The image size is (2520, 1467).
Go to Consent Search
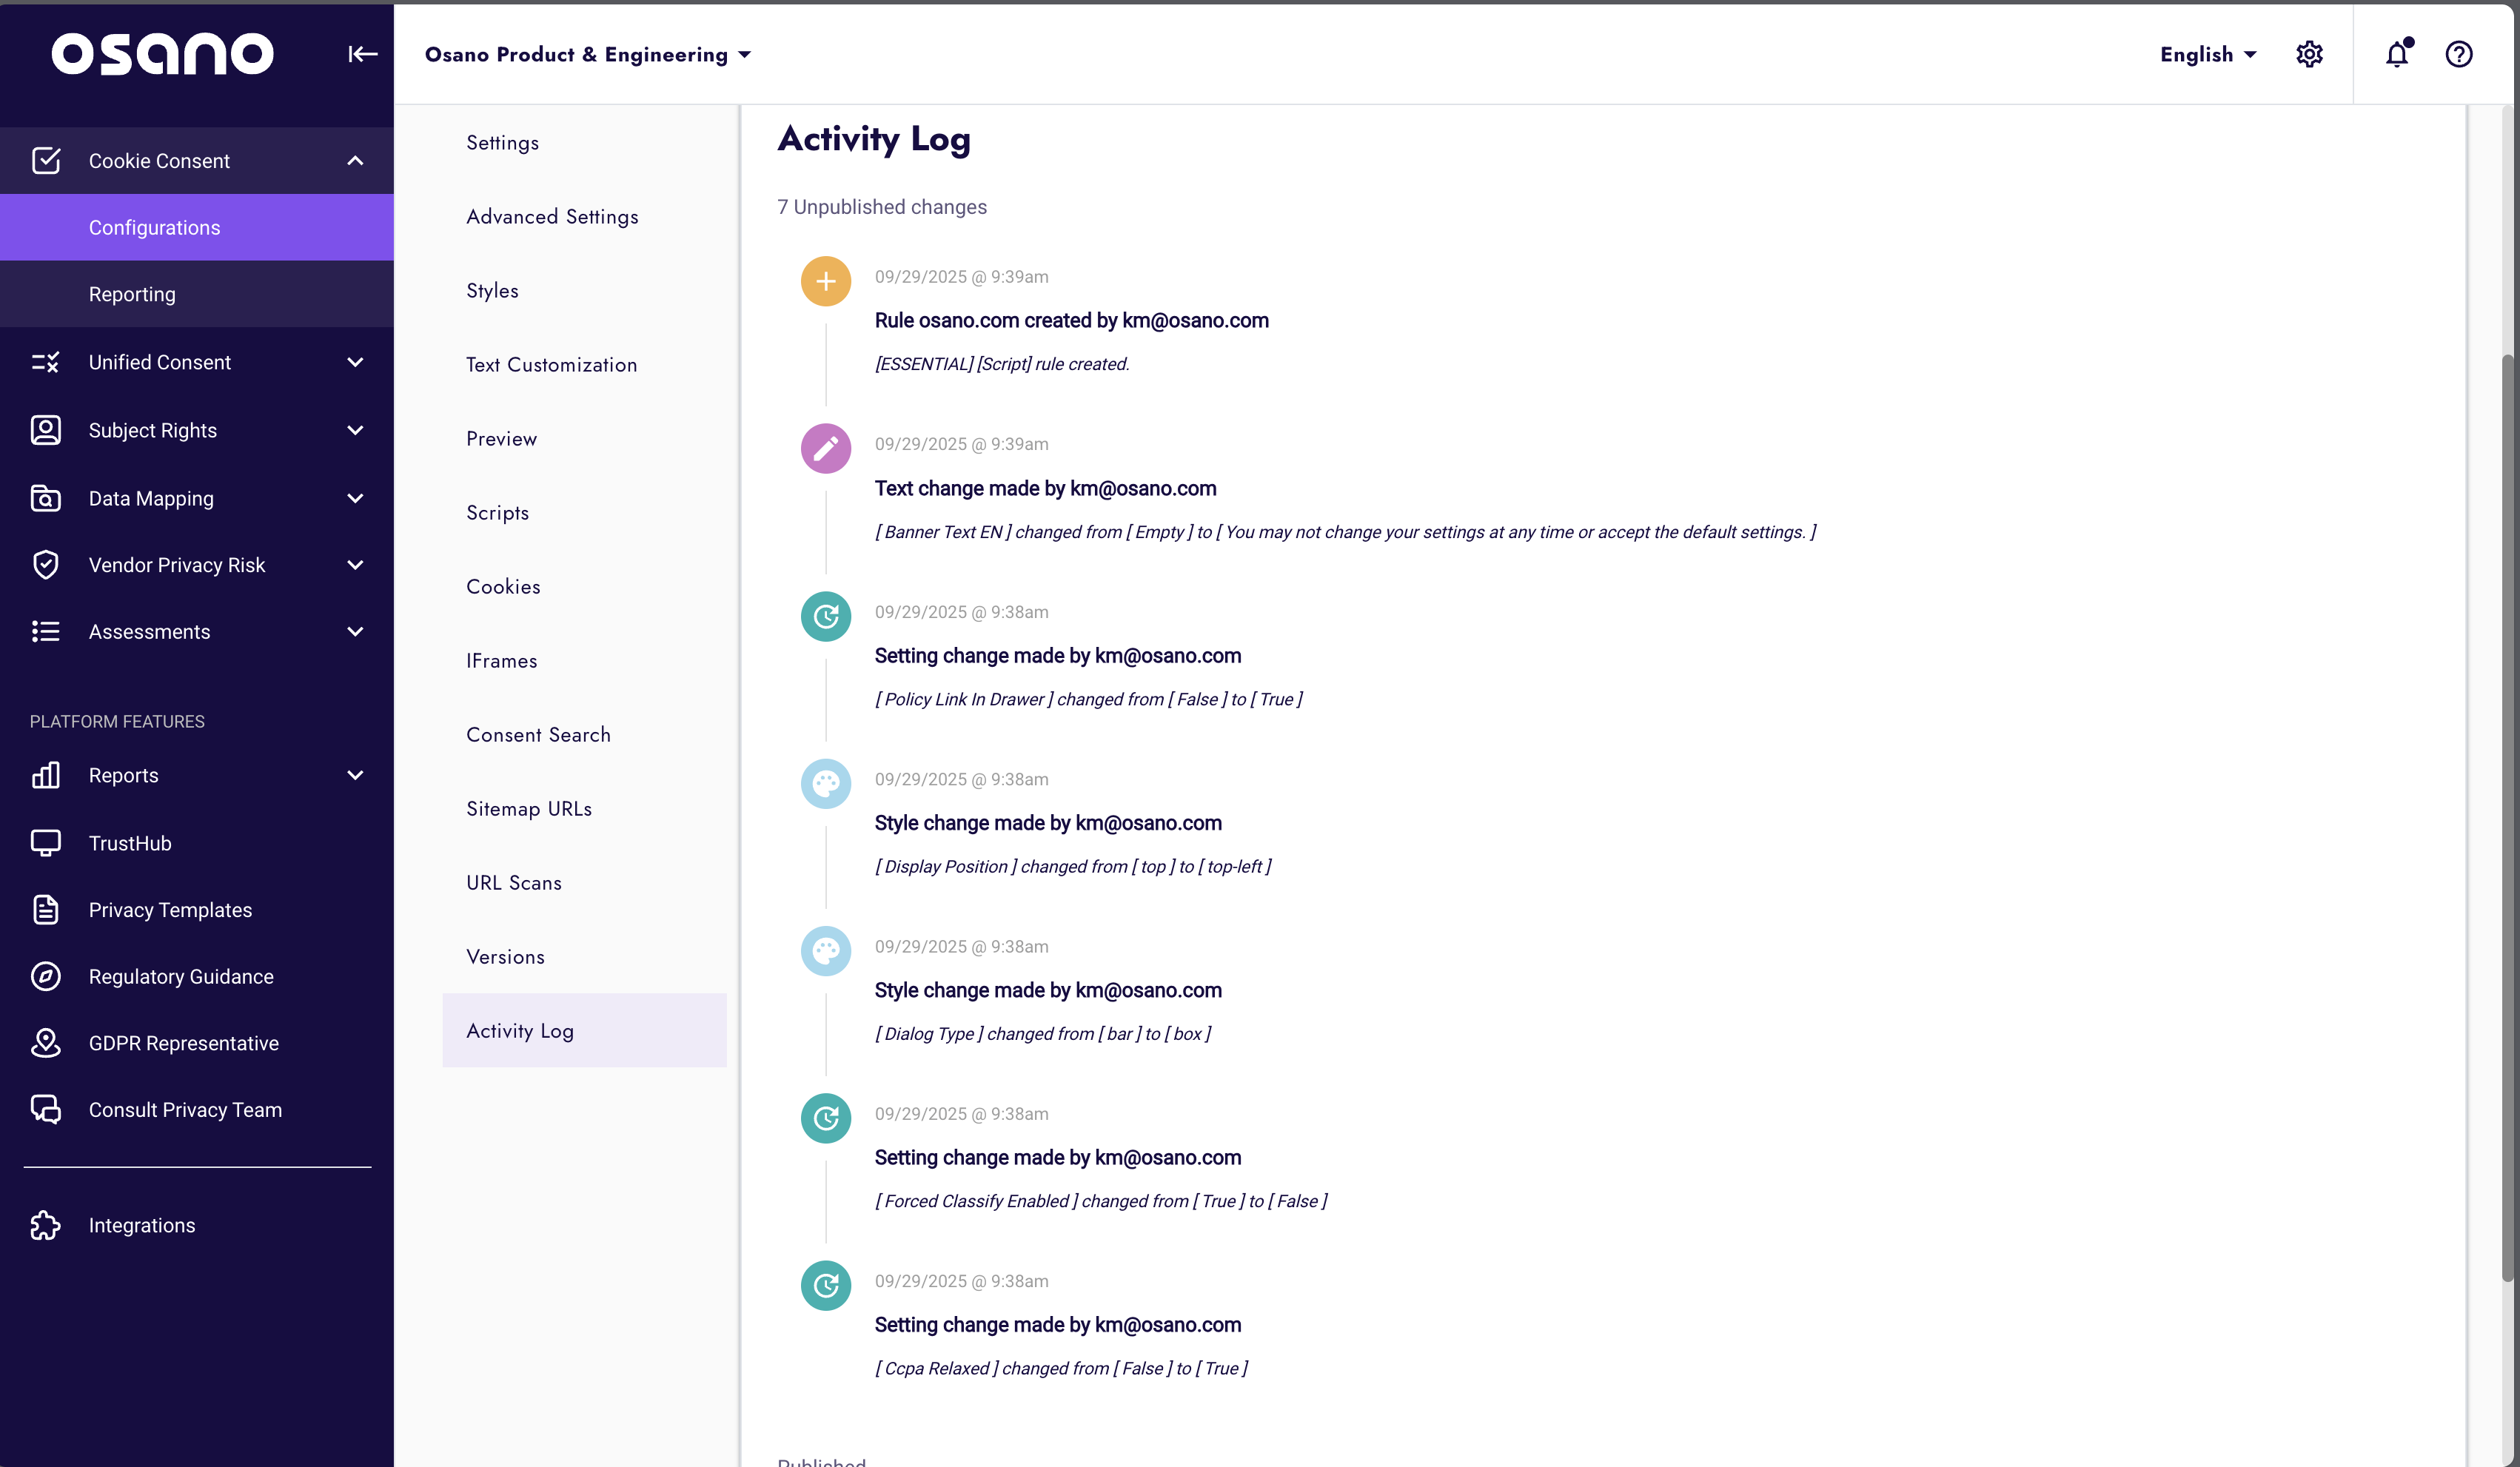[538, 734]
